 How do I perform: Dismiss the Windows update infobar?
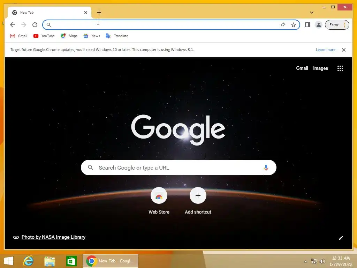[343, 50]
